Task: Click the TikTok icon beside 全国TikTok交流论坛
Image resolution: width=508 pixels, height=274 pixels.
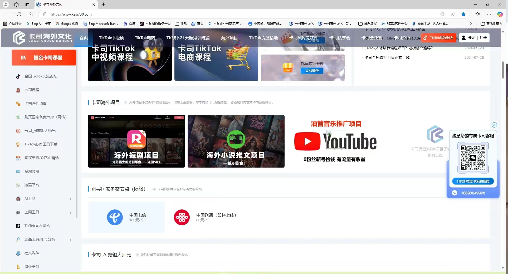Action: click(18, 76)
